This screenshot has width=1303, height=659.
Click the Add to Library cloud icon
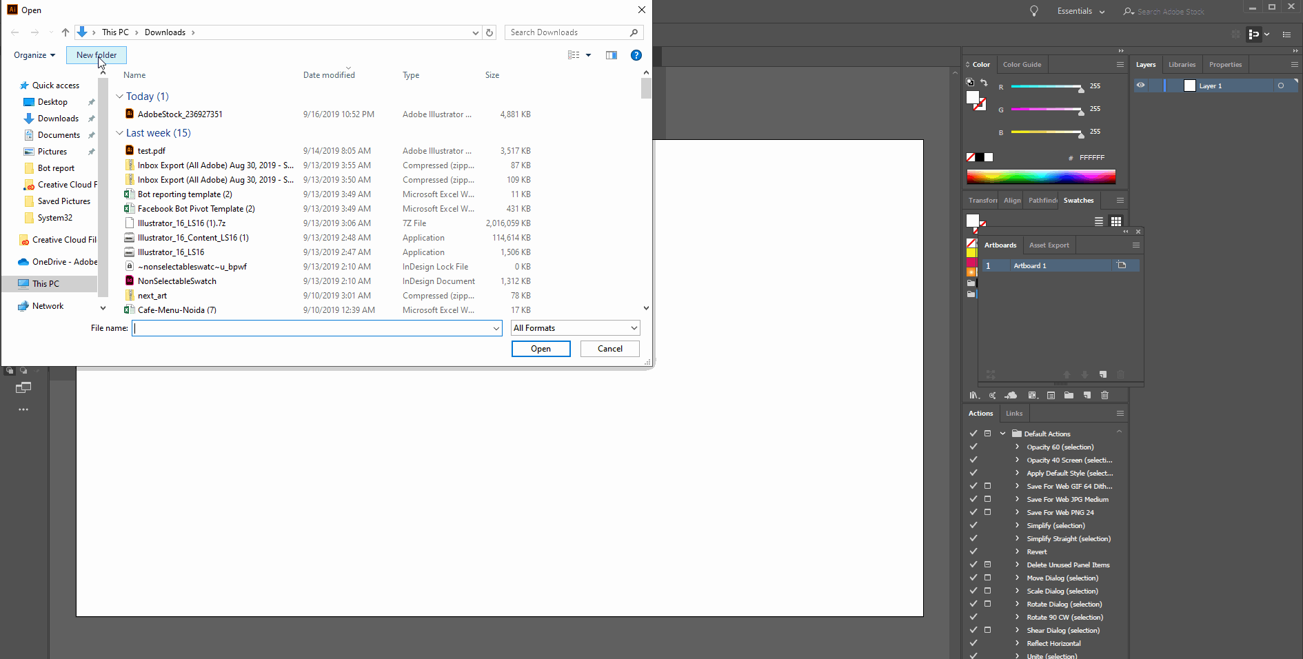point(1011,396)
